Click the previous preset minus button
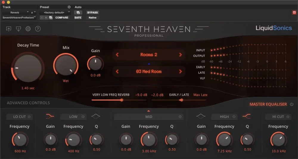This screenshot has height=159, width=298. (42, 18)
